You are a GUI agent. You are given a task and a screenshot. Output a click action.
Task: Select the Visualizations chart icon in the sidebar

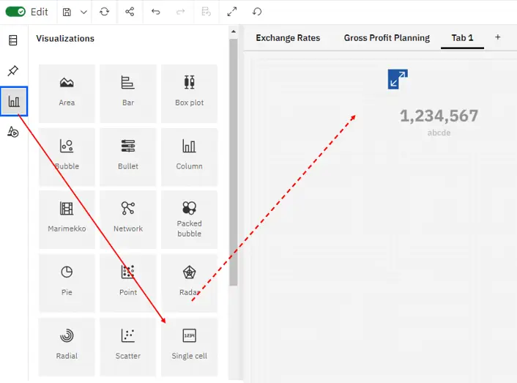click(x=14, y=101)
